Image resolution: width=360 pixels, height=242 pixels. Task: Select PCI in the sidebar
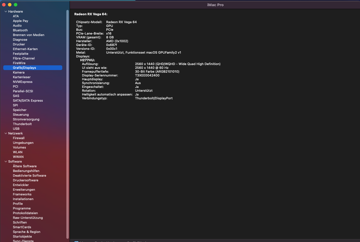(x=16, y=86)
